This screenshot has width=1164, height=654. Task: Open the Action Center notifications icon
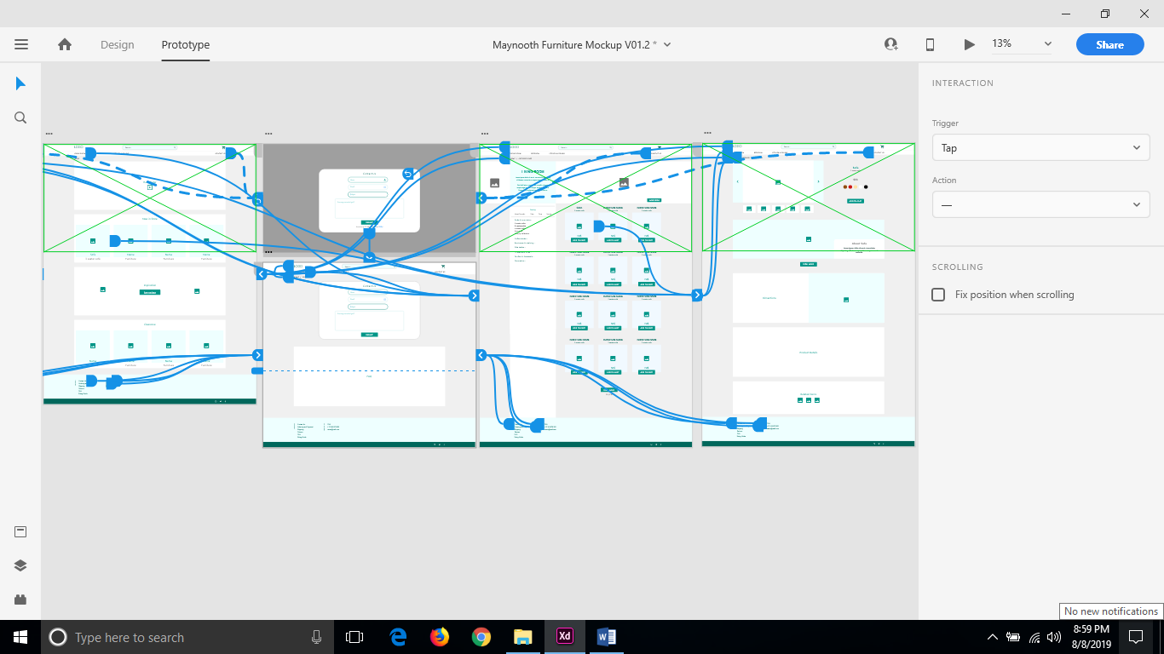coord(1136,637)
